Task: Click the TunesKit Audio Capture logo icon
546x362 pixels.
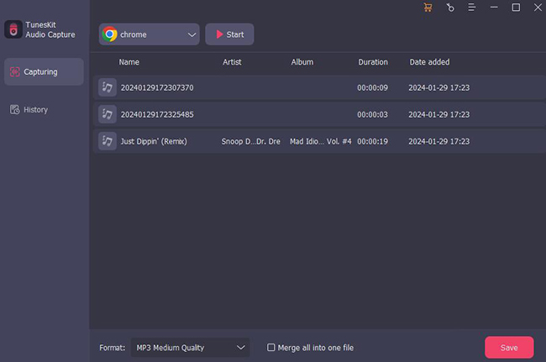Action: pyautogui.click(x=13, y=29)
